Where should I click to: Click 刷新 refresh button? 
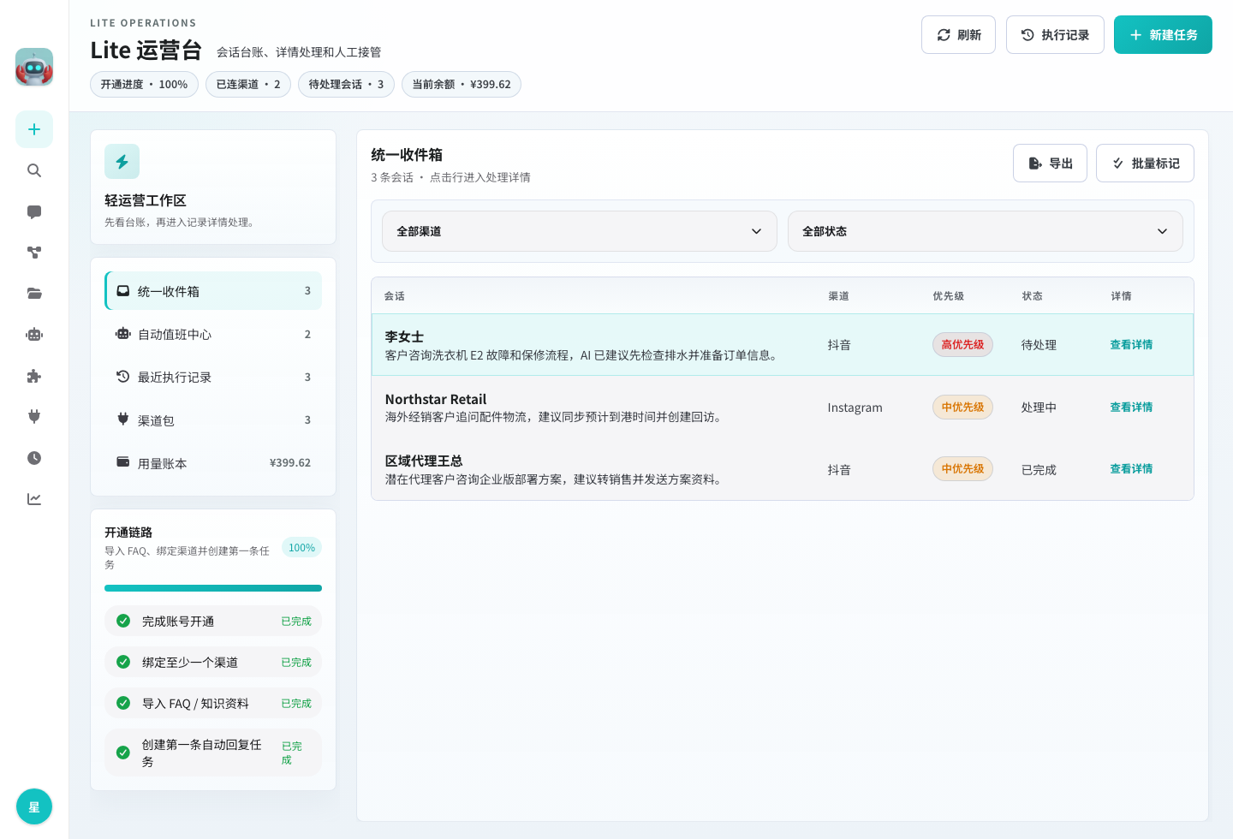tap(958, 35)
